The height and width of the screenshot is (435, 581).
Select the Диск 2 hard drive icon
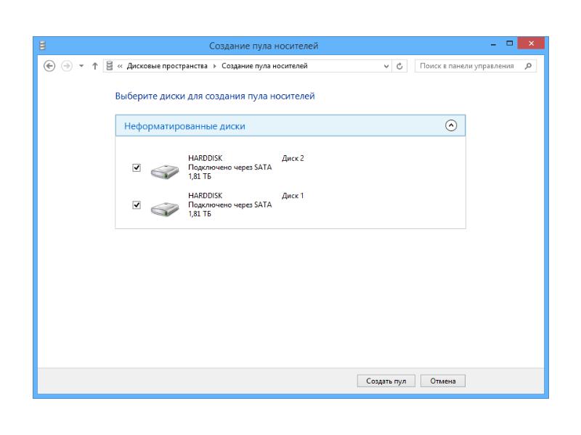point(164,171)
